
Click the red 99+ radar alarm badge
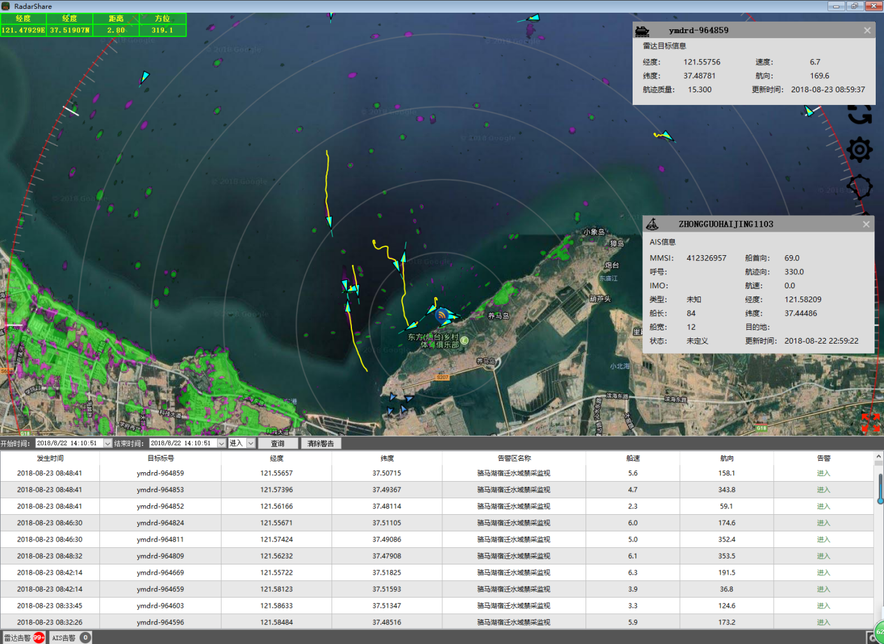[39, 638]
